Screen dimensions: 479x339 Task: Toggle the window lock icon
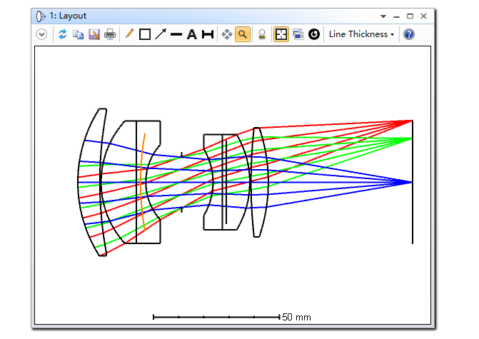pos(262,34)
